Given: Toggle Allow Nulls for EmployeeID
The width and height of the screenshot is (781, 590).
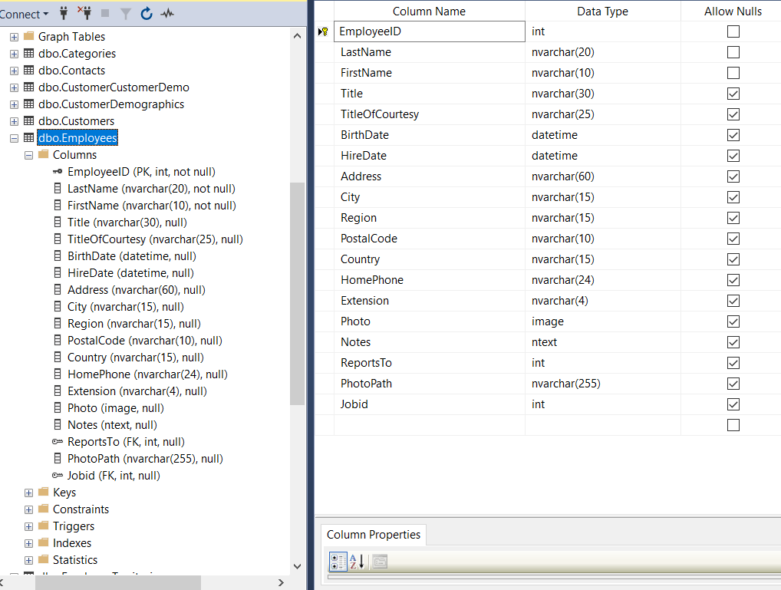Looking at the screenshot, I should [x=733, y=31].
